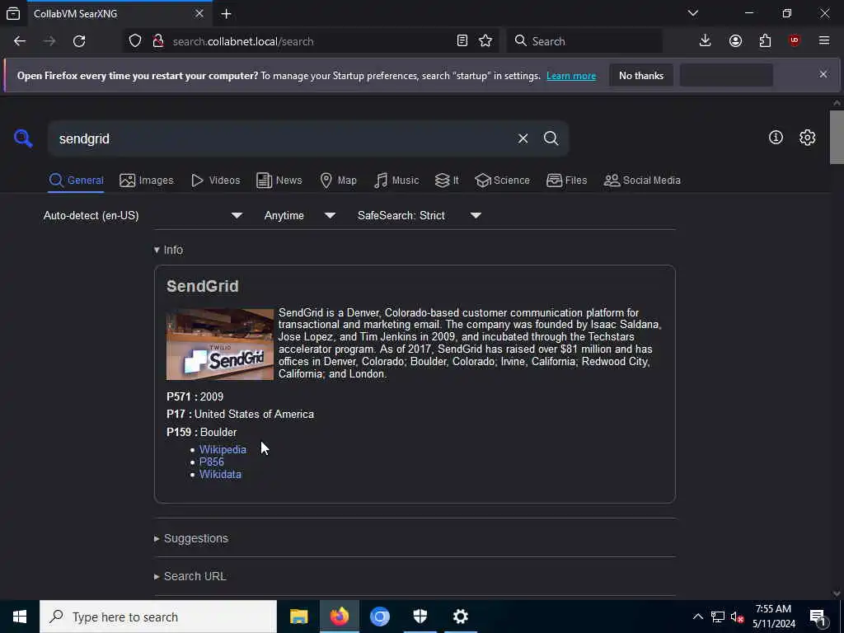The height and width of the screenshot is (633, 844).
Task: Click the insecure connection padlock icon
Action: click(x=158, y=41)
